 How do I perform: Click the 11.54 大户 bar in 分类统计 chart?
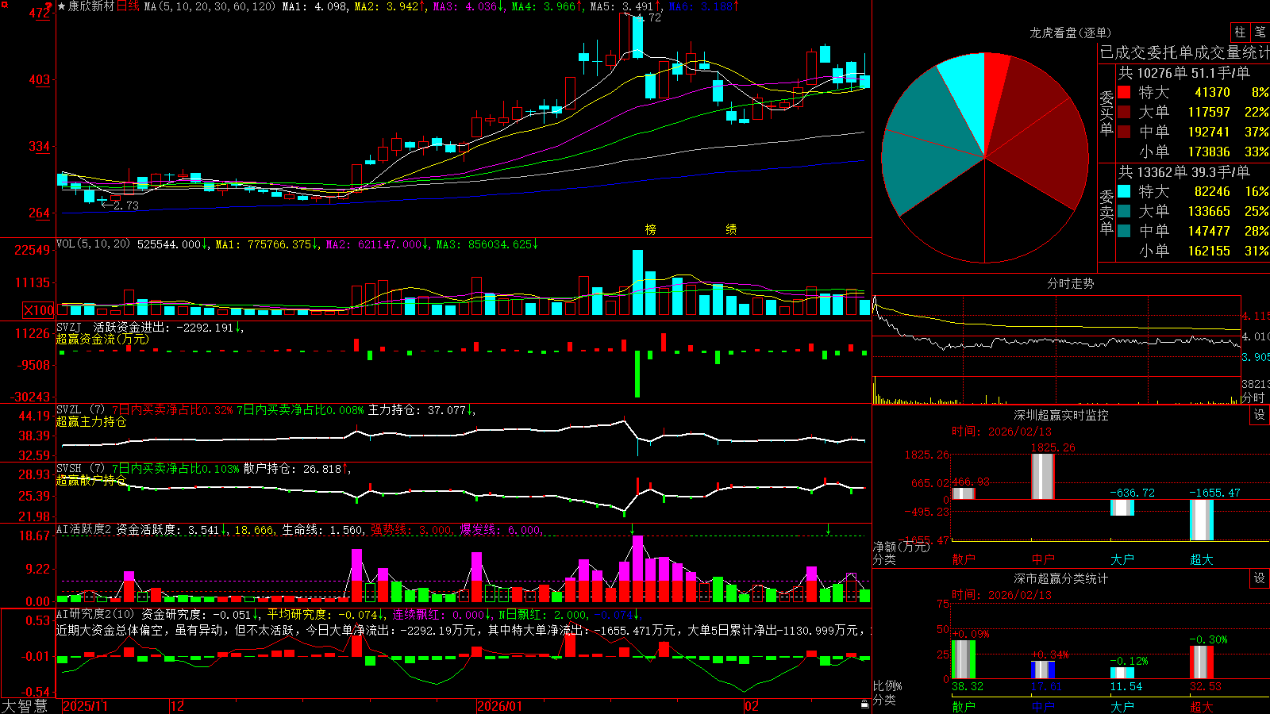pos(1122,673)
